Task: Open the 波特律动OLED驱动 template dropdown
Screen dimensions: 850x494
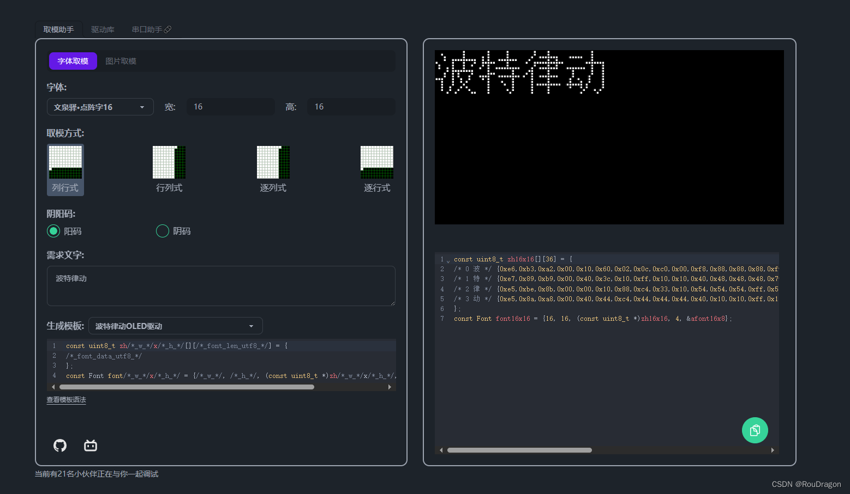Action: coord(176,326)
